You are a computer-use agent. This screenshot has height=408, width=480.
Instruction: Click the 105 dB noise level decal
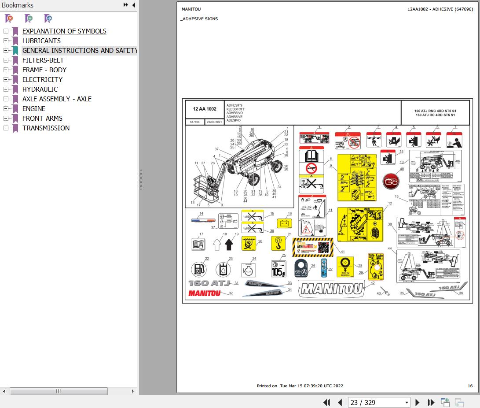pyautogui.click(x=278, y=269)
